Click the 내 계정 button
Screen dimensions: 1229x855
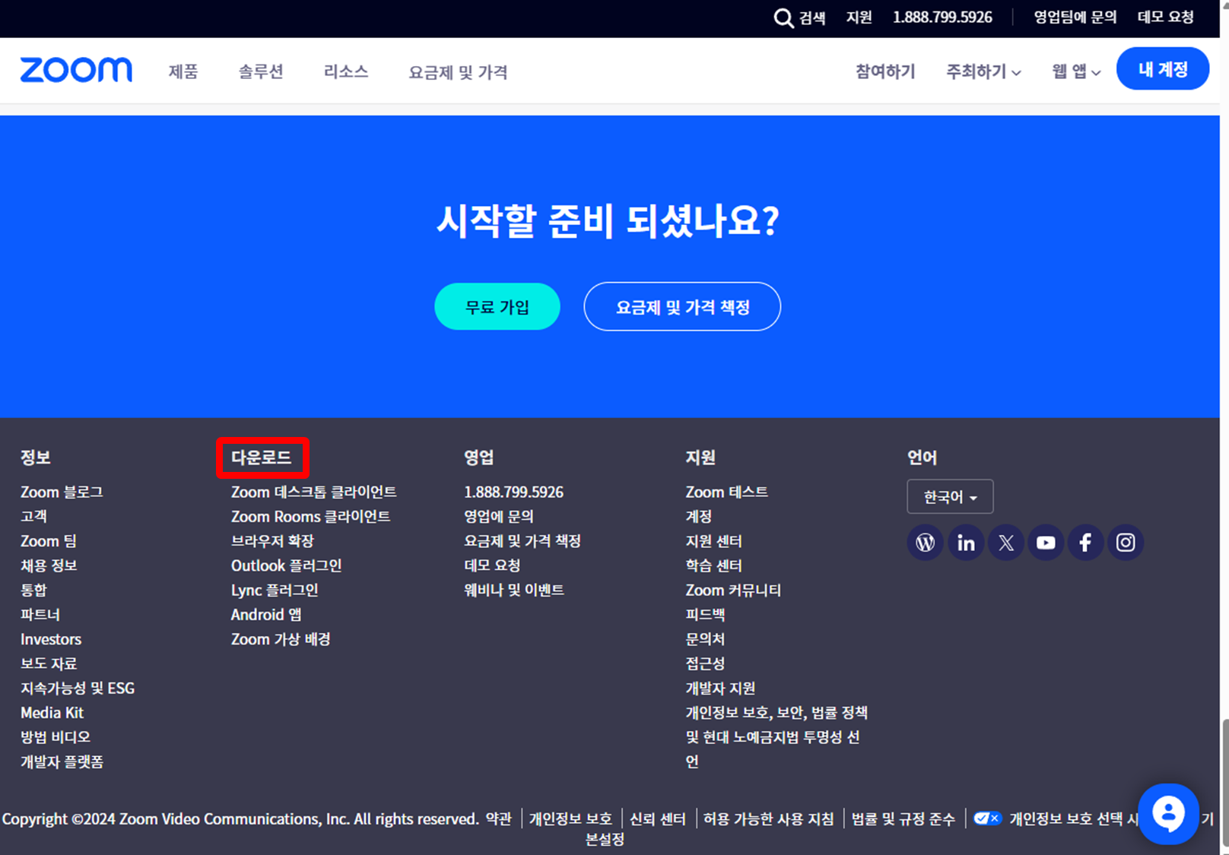pos(1163,69)
